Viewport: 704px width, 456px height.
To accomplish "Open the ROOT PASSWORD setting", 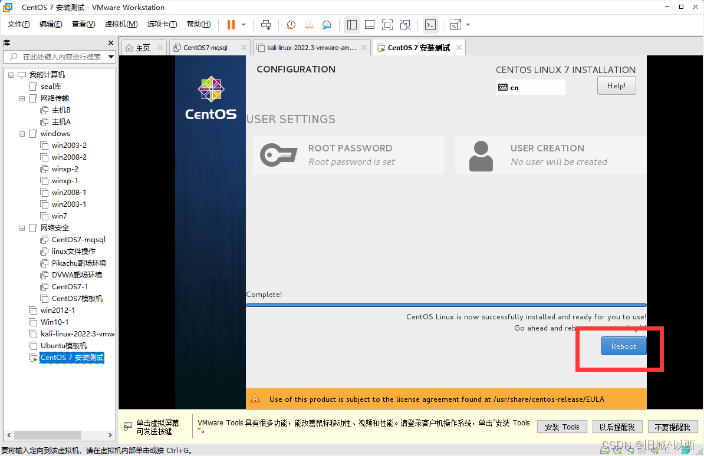I will click(x=348, y=155).
